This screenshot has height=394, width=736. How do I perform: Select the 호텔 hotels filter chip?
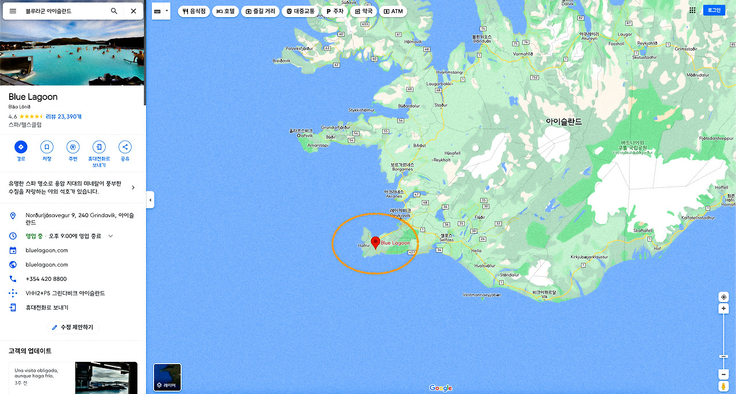[x=226, y=11]
